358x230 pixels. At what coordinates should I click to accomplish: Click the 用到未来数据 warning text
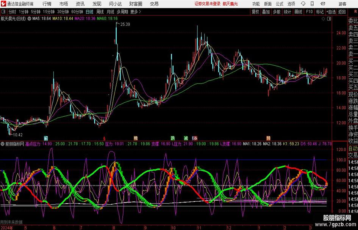click(11, 222)
